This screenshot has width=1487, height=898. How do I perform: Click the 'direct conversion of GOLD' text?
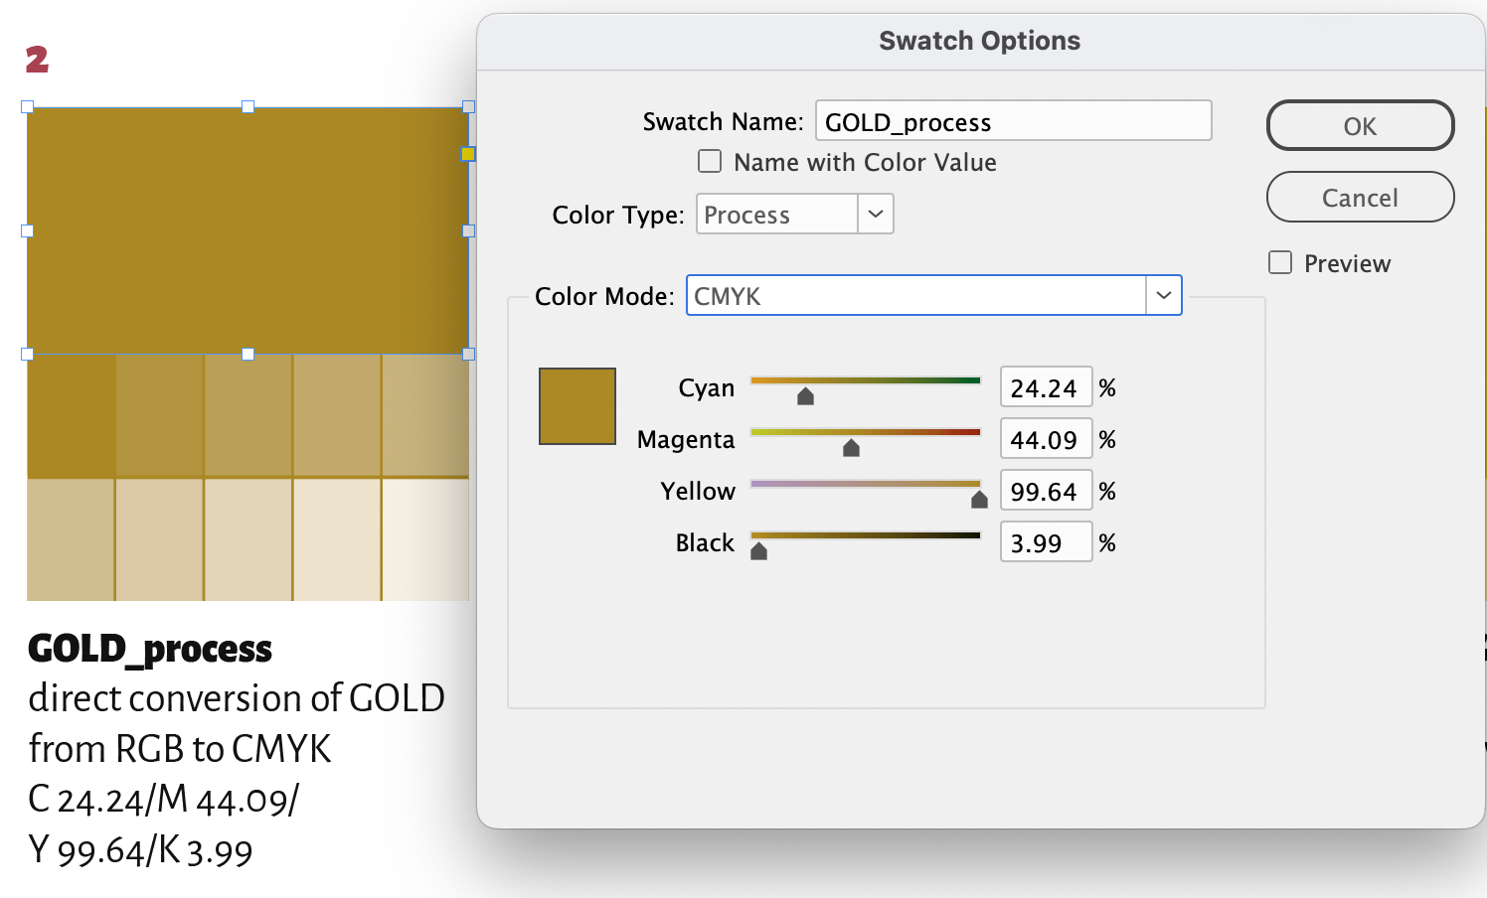pyautogui.click(x=237, y=698)
